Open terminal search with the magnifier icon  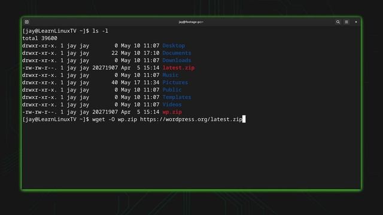point(338,22)
